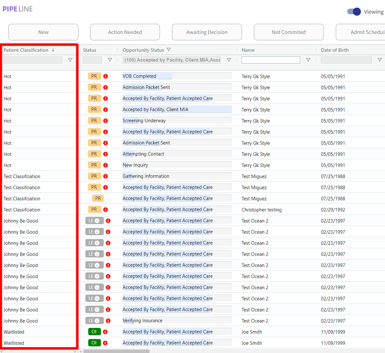Open Opportunity Status filter-row funnel
Image resolution: width=385 pixels, height=353 pixels.
229,60
